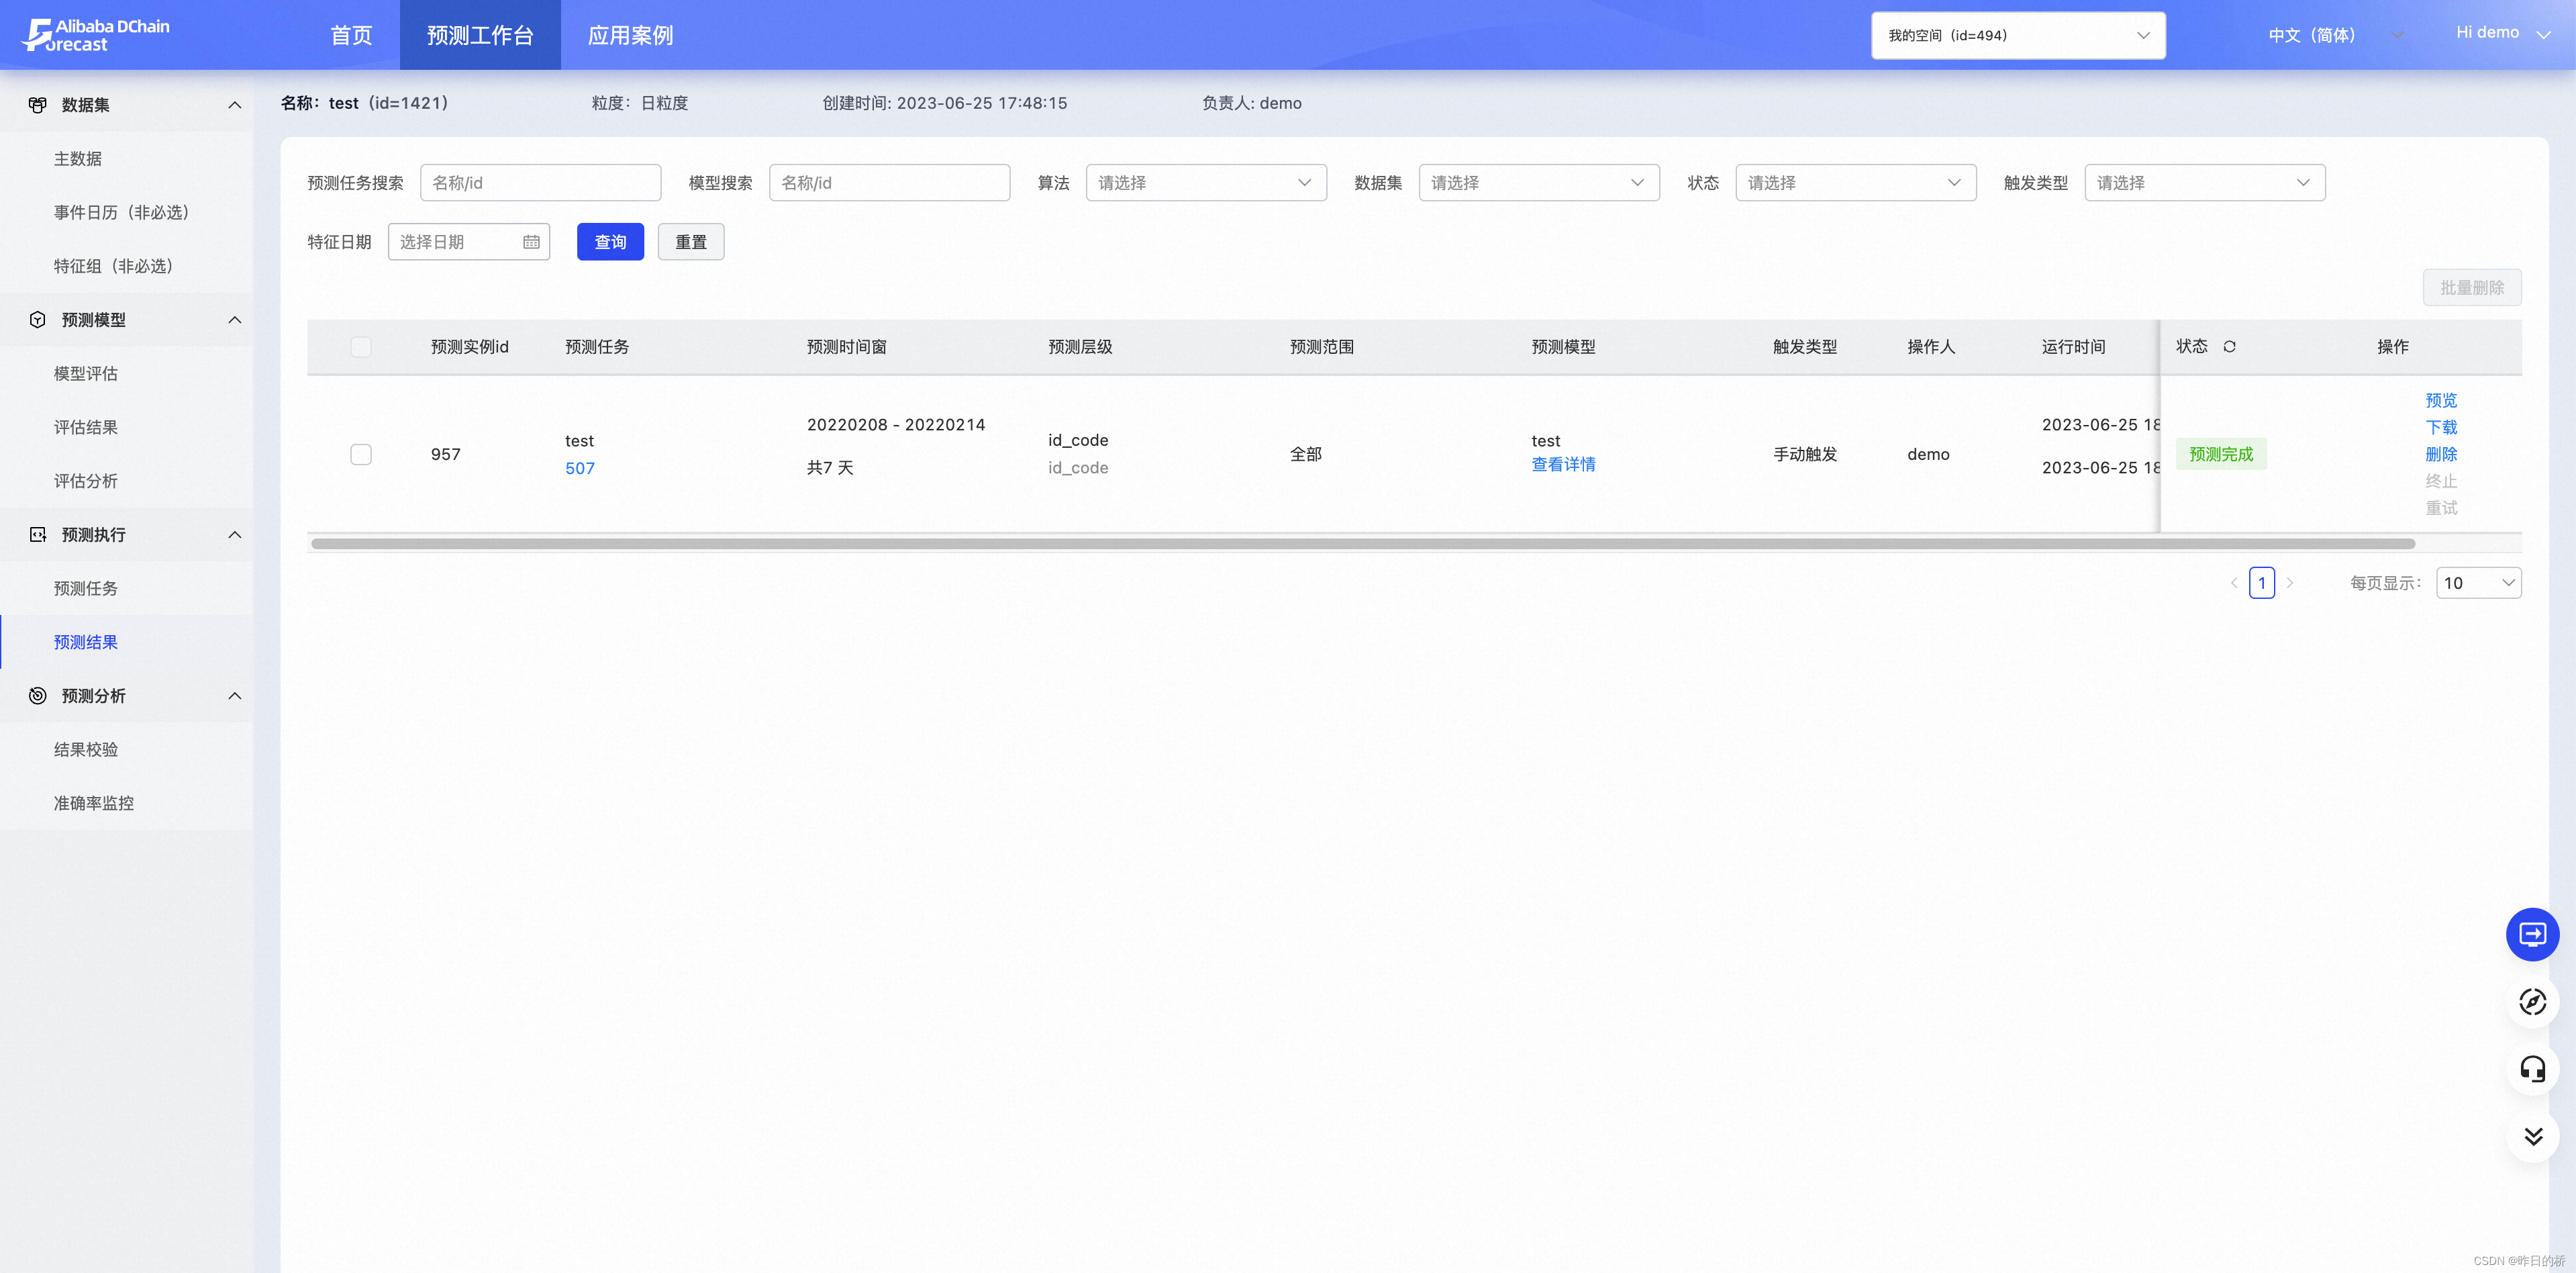
Task: Collapse floating toolbar with double-chevron icon
Action: pos(2532,1136)
